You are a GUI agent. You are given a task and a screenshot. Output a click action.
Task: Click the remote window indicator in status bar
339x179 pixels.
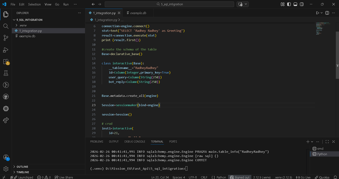pos(4,177)
